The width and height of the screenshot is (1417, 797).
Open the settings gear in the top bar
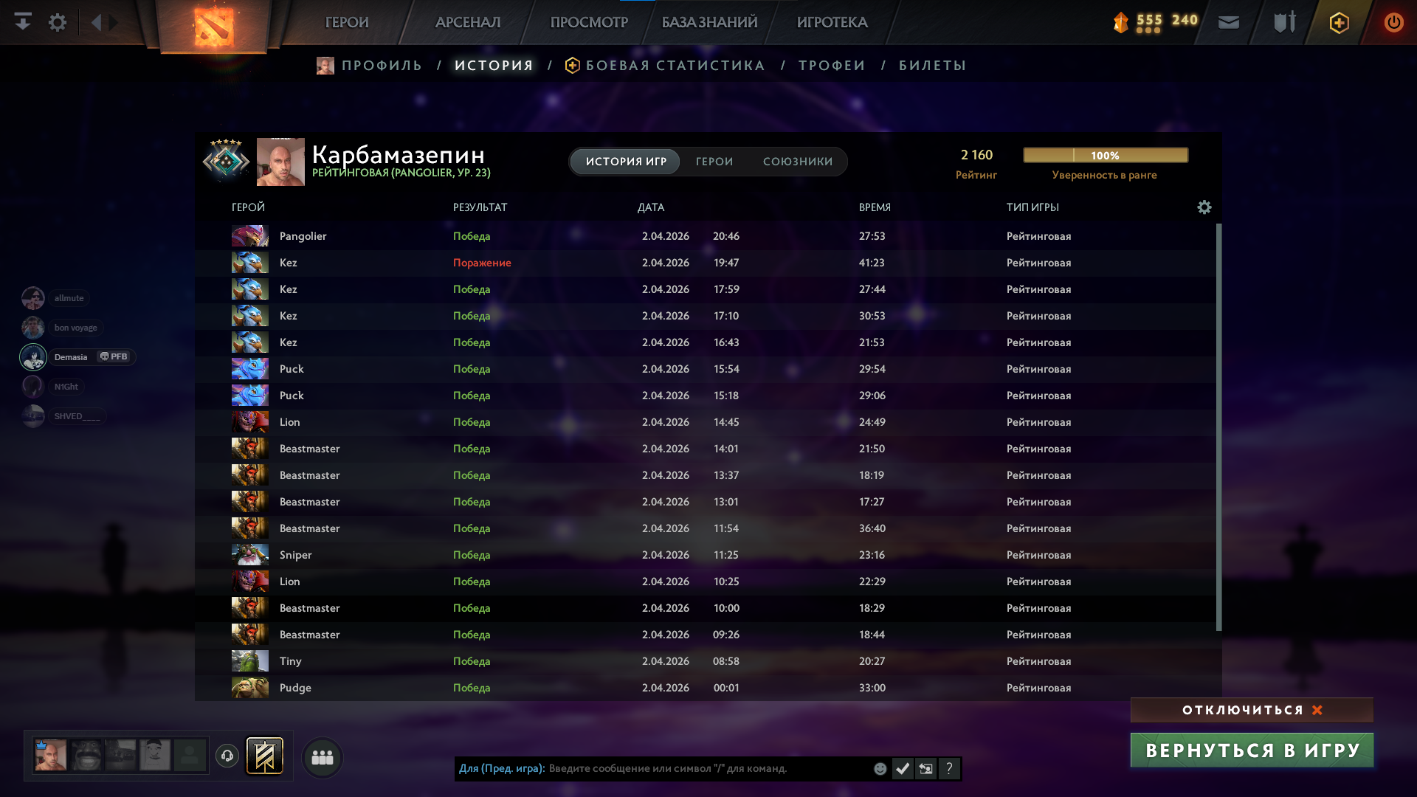(x=58, y=22)
